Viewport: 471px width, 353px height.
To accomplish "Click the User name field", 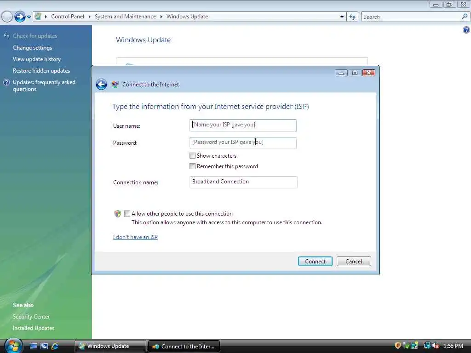I will pyautogui.click(x=243, y=125).
